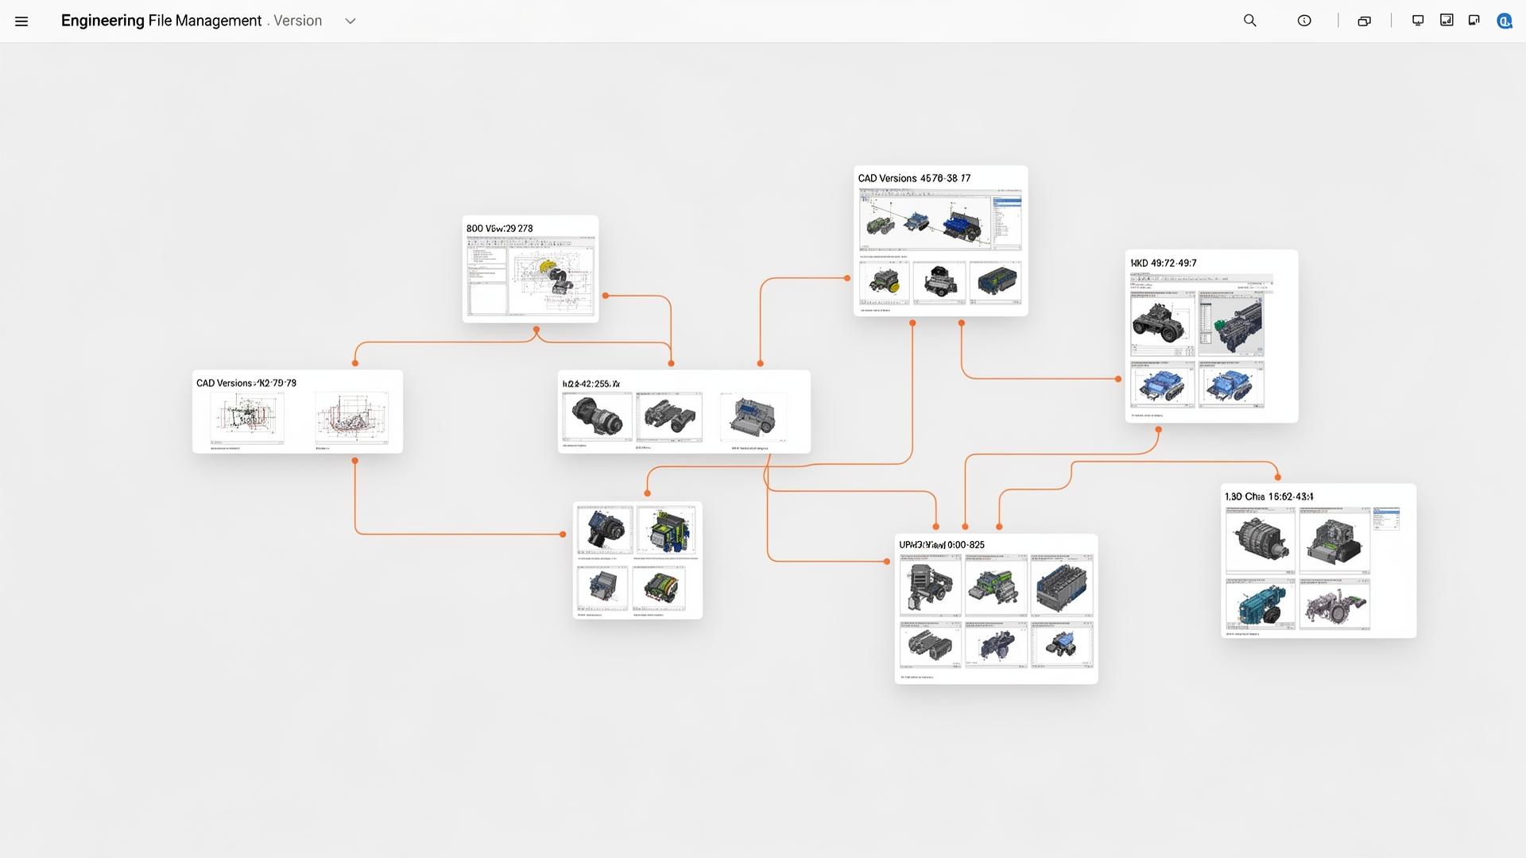The width and height of the screenshot is (1526, 858).
Task: Select the CAD Versions 4578-38 17 title
Action: coord(915,178)
